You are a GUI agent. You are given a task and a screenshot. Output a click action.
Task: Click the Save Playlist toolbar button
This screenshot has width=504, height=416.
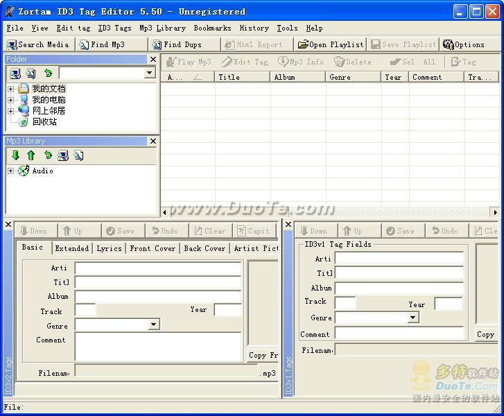pos(403,44)
